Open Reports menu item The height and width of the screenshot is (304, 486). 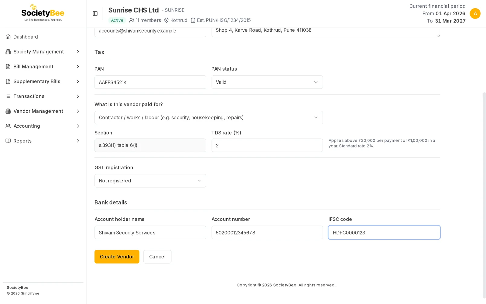[x=43, y=141]
